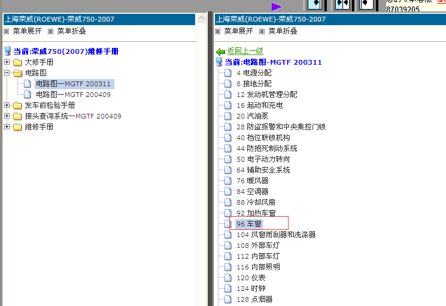Open 44 防抱死制动系统
Screen dimensions: 446x306
(267, 149)
